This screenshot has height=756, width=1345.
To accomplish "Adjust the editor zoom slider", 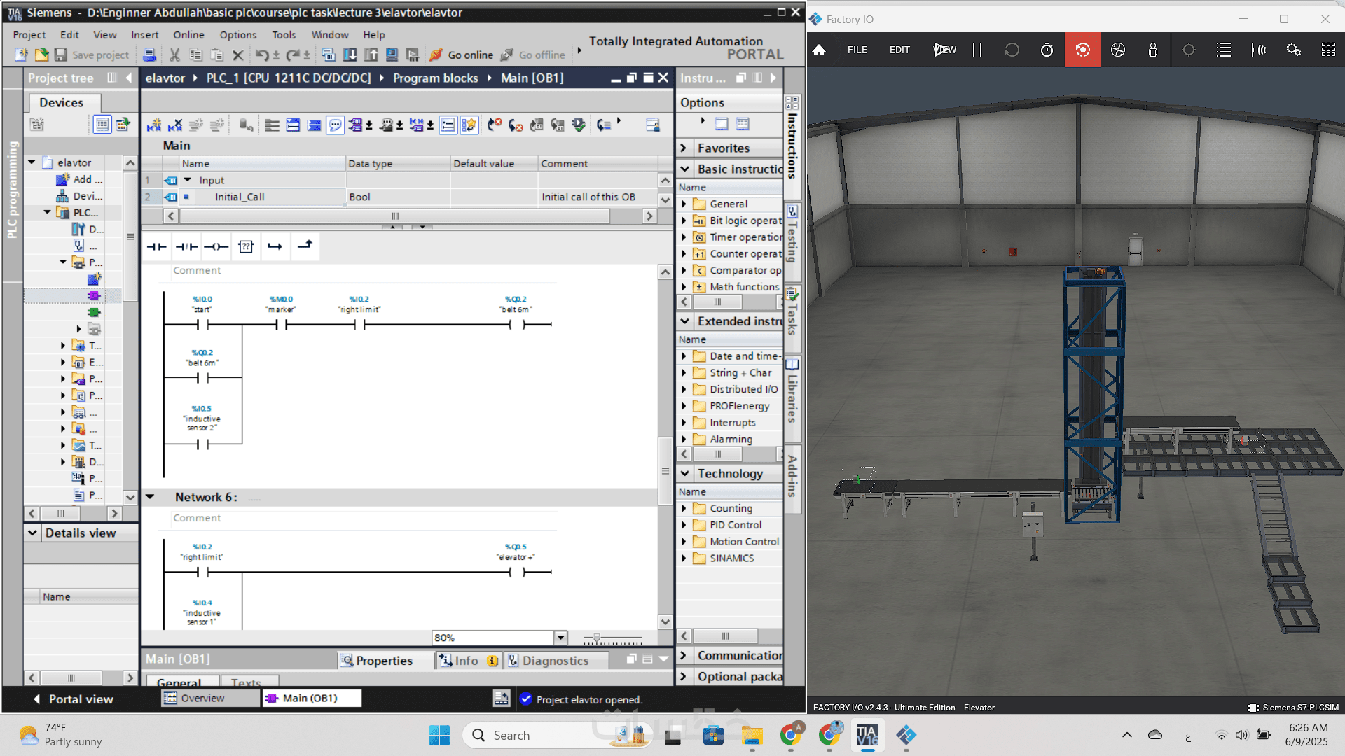I will pyautogui.click(x=597, y=638).
